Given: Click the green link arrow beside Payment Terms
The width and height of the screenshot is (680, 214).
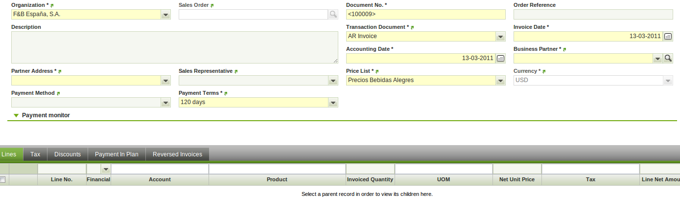Looking at the screenshot, I should (x=226, y=93).
